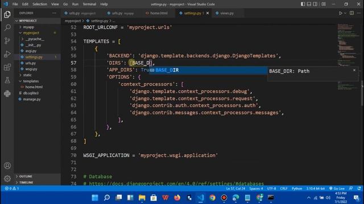
Task: Customize layout icon in title bar
Action: tap(324, 4)
